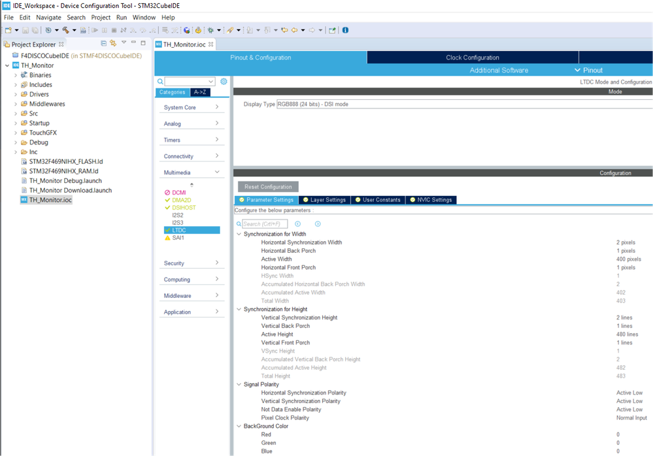Click the Resume debug icon

(95, 30)
